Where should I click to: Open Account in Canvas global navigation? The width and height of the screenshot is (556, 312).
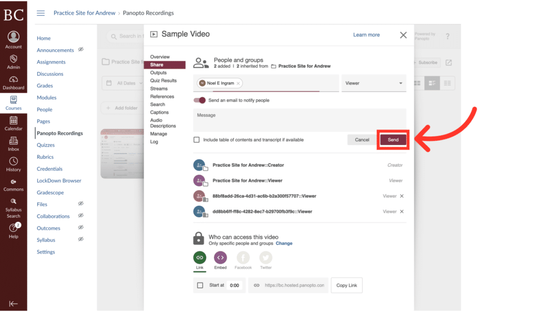tap(14, 40)
